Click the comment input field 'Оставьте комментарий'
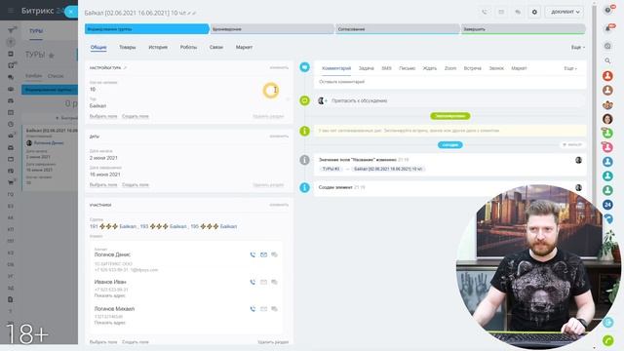 click(449, 82)
